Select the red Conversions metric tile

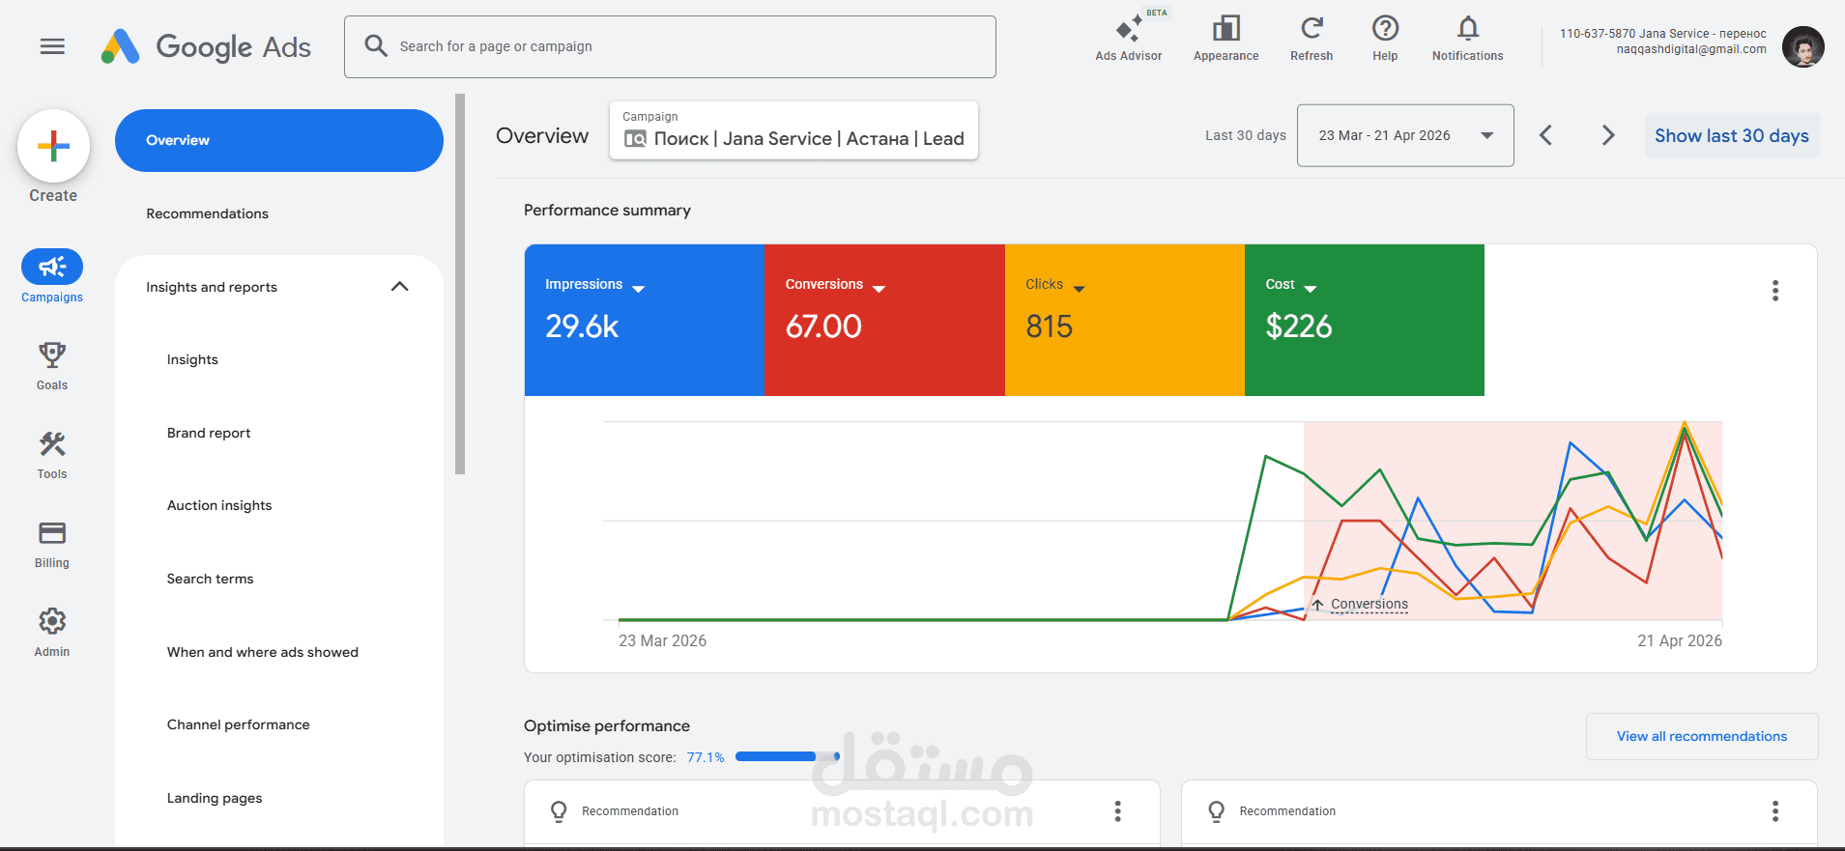pos(884,320)
